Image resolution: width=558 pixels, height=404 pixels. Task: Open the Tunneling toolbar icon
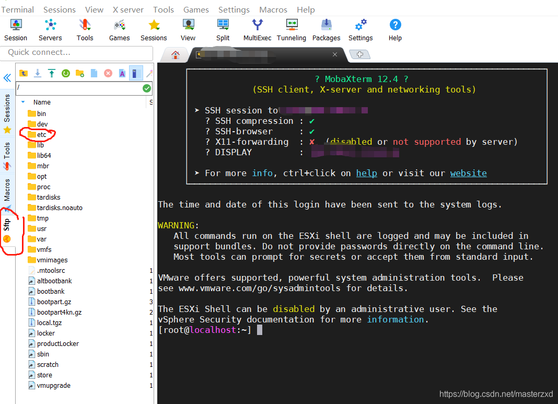pos(292,30)
